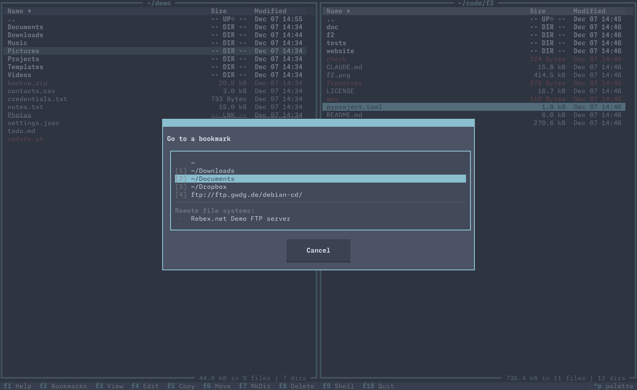Cancel the bookmark dialog
Viewport: 637px width, 390px height.
[318, 250]
